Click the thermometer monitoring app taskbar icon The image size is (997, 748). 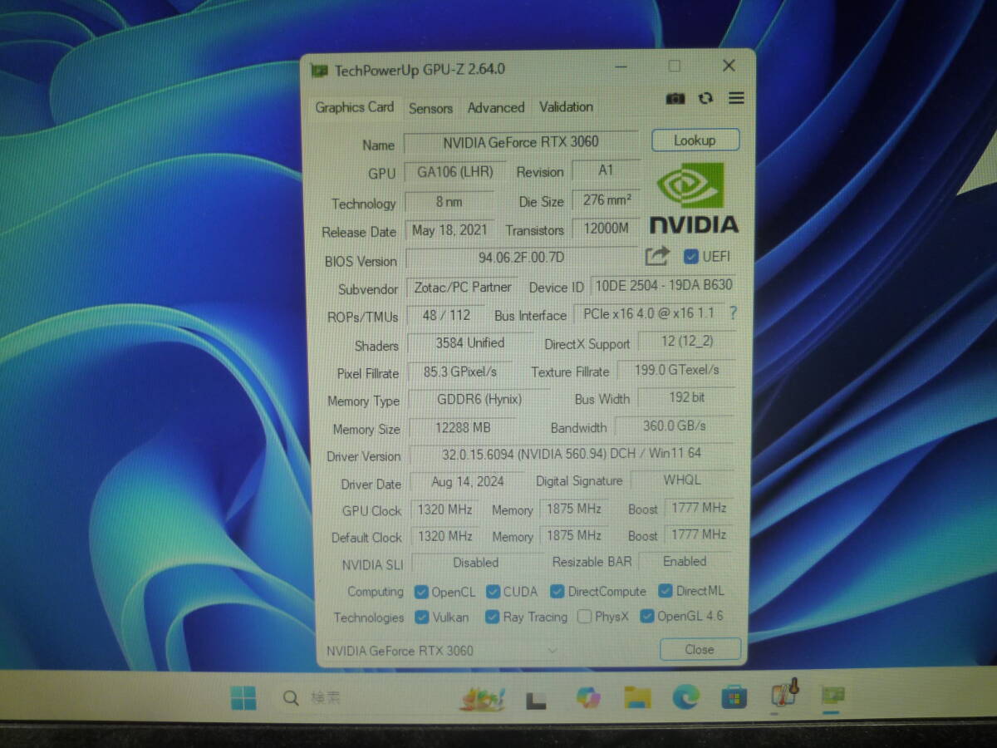pyautogui.click(x=783, y=695)
